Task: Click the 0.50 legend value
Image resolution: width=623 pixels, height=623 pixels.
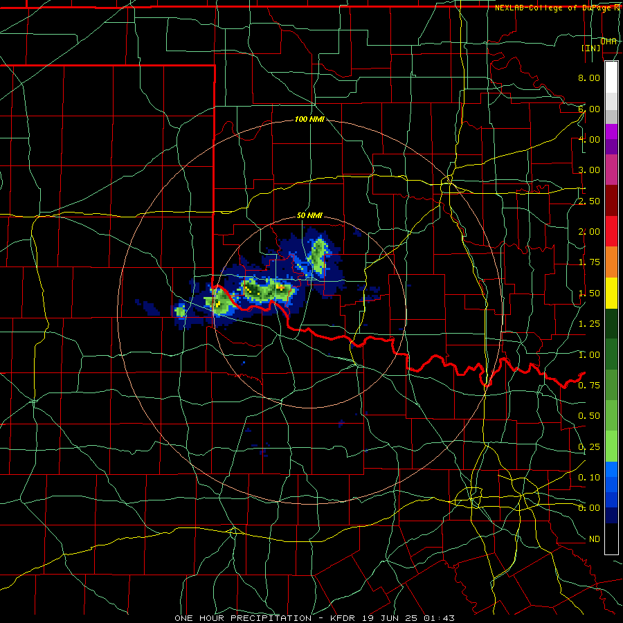Action: tap(589, 416)
